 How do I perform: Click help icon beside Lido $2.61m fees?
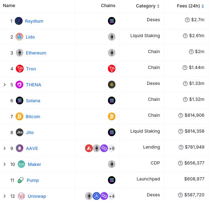pos(185,36)
